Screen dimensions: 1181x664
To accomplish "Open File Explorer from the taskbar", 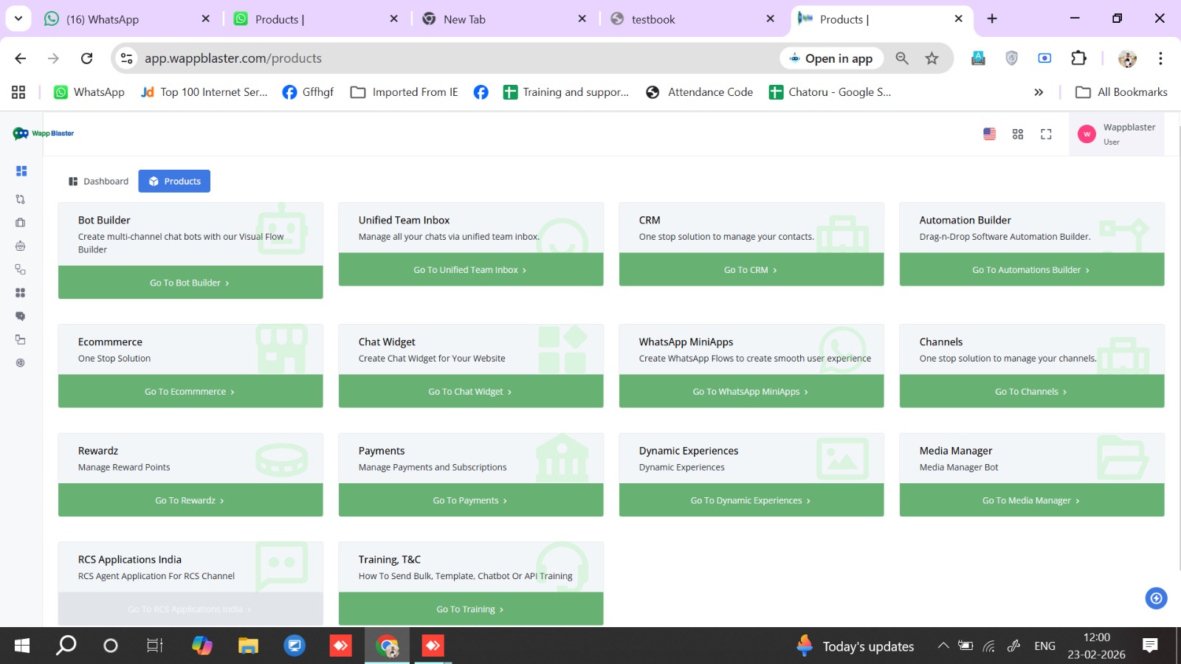I will tap(248, 646).
